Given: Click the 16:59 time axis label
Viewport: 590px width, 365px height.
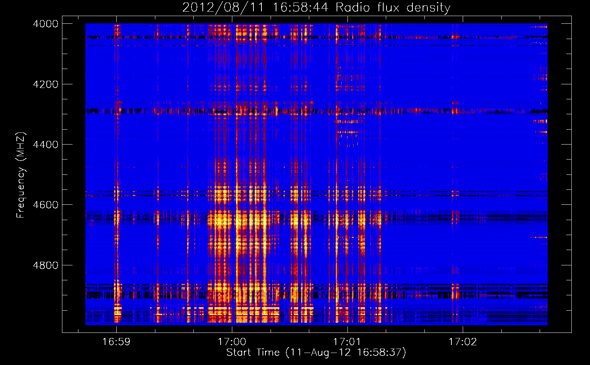Looking at the screenshot, I should [x=116, y=342].
